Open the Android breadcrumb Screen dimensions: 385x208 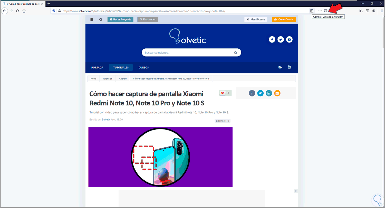[x=123, y=79]
